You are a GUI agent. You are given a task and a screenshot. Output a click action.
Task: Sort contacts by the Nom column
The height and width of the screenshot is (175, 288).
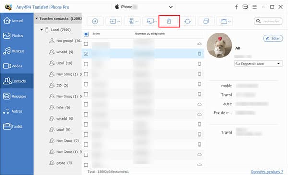(x=96, y=33)
